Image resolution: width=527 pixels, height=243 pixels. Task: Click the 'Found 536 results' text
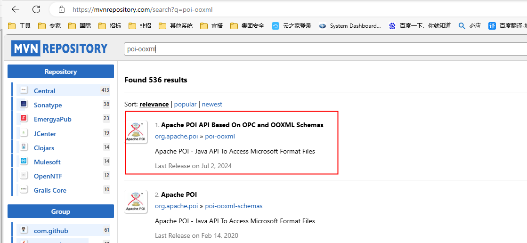pos(155,80)
